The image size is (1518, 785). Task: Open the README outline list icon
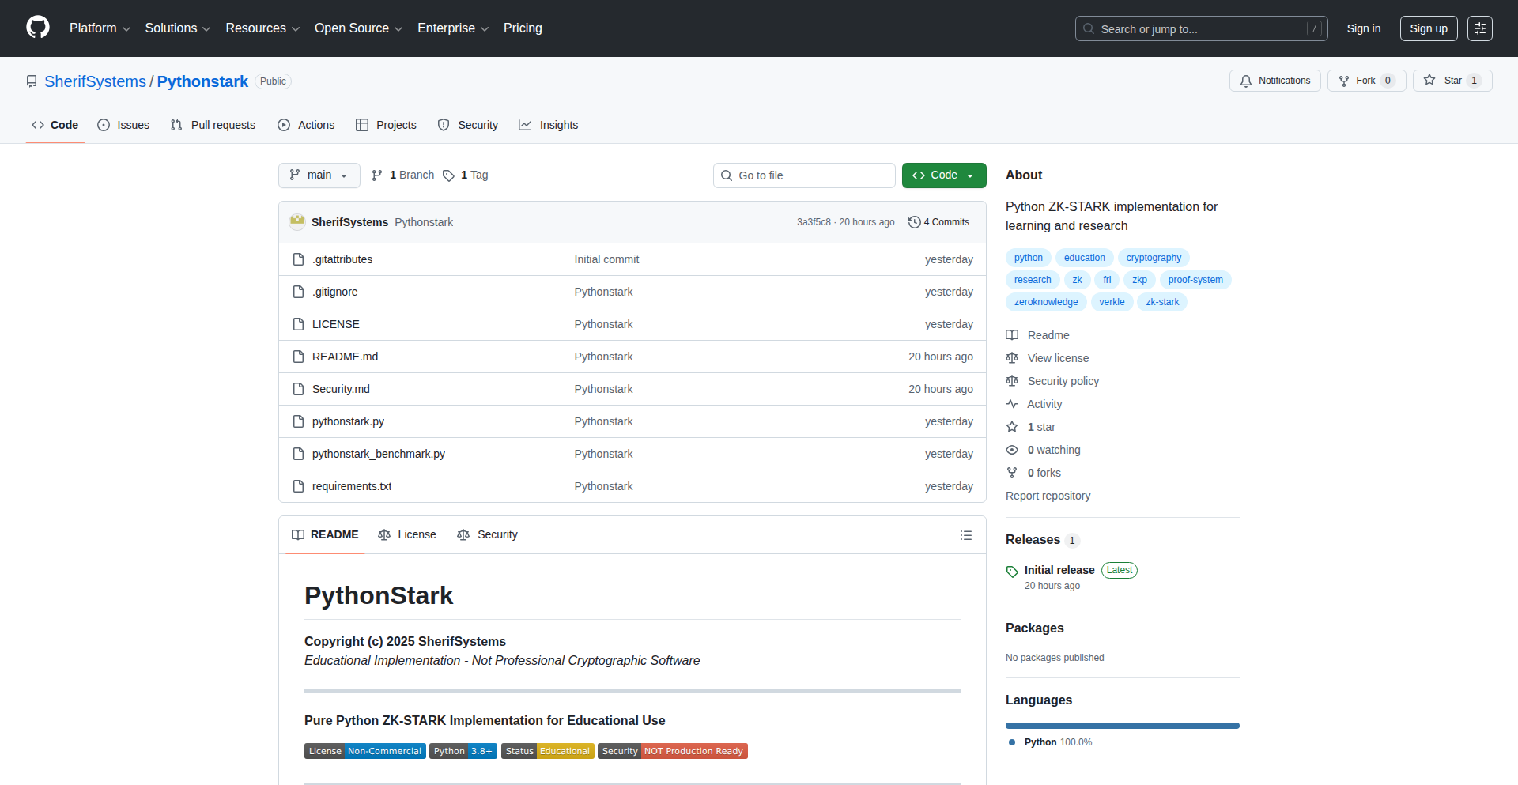click(x=965, y=535)
